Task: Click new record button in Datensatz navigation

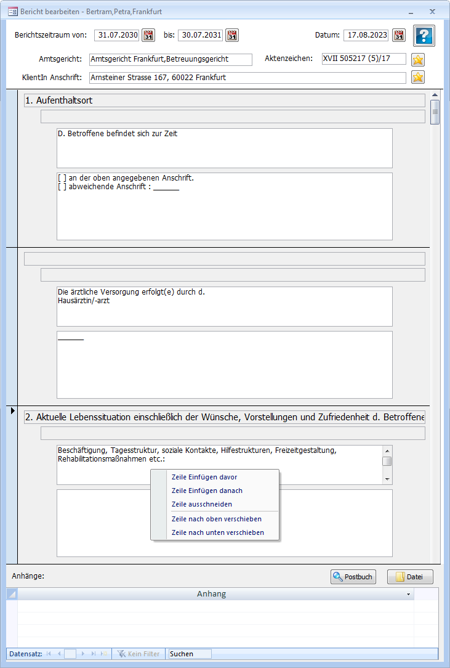Action: click(104, 653)
